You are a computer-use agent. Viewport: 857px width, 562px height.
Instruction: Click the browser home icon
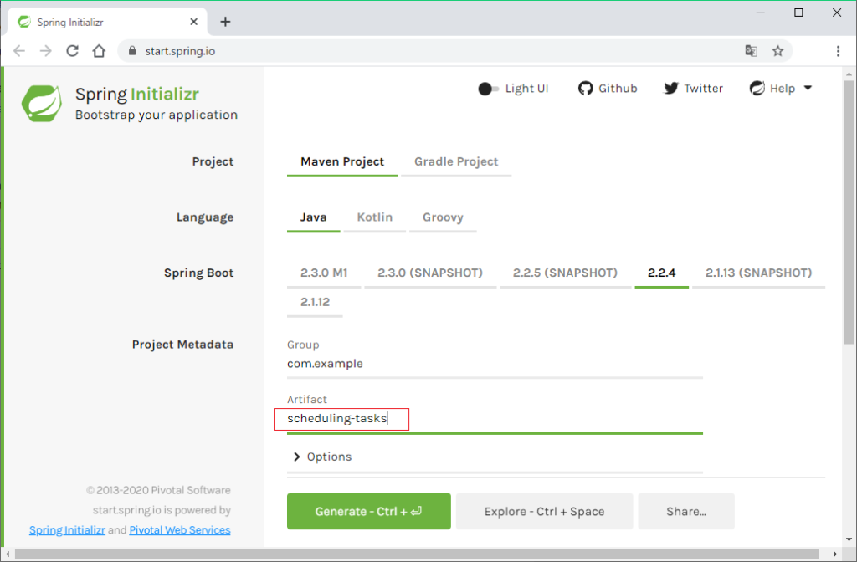tap(99, 50)
